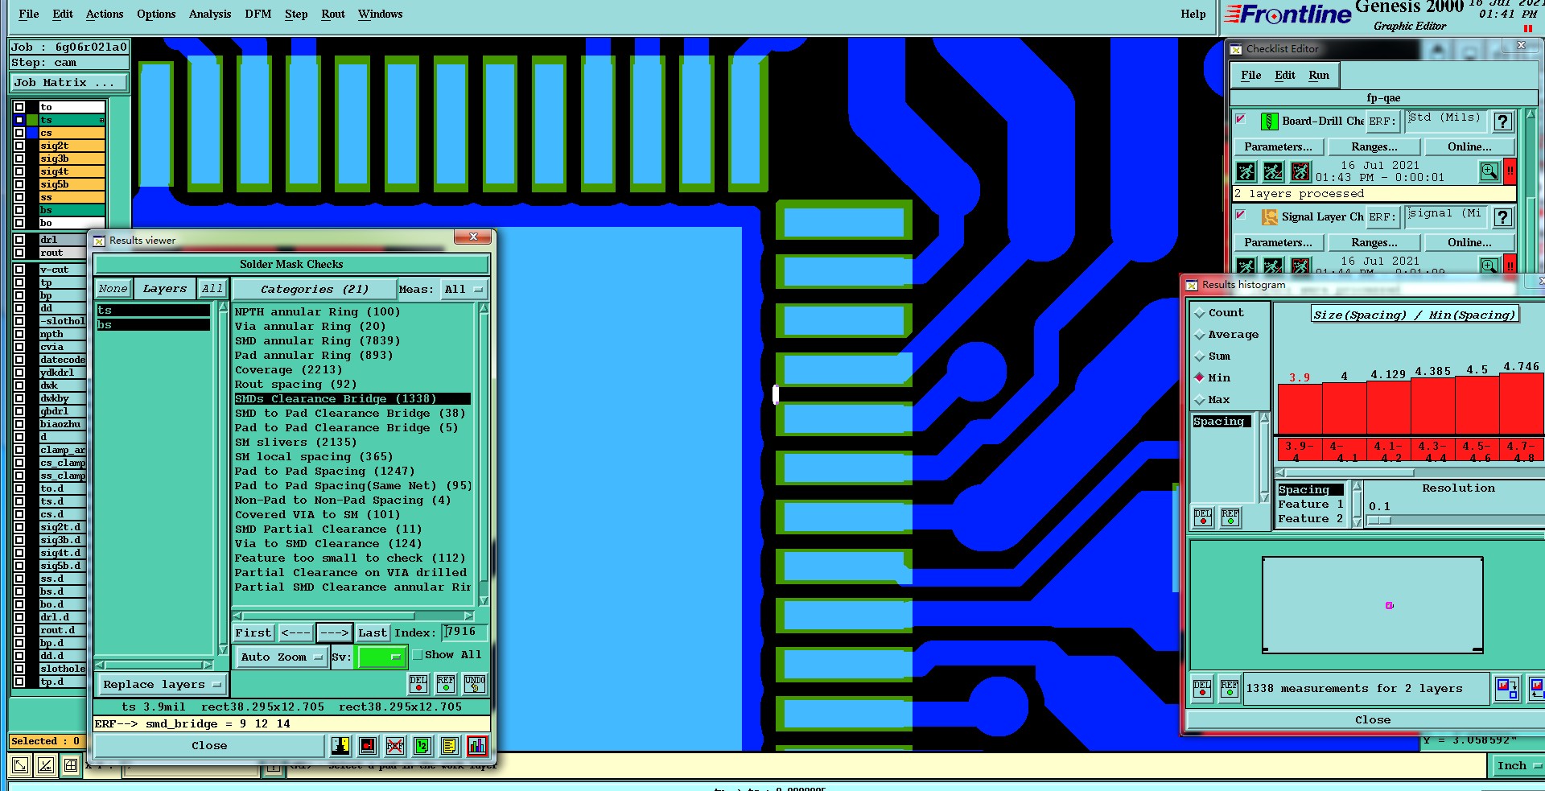This screenshot has width=1545, height=791.
Task: Click the Signal Layer check question-mark help
Action: pyautogui.click(x=1502, y=216)
